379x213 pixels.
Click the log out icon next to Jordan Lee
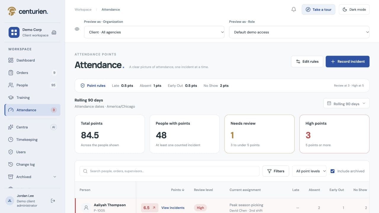point(53,201)
